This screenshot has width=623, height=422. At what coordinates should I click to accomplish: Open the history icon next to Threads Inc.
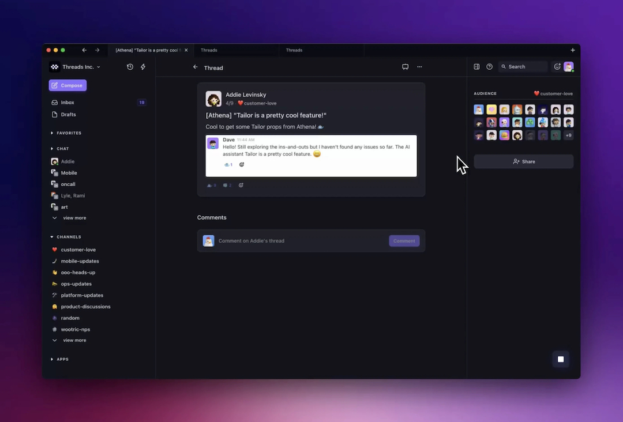coord(129,66)
